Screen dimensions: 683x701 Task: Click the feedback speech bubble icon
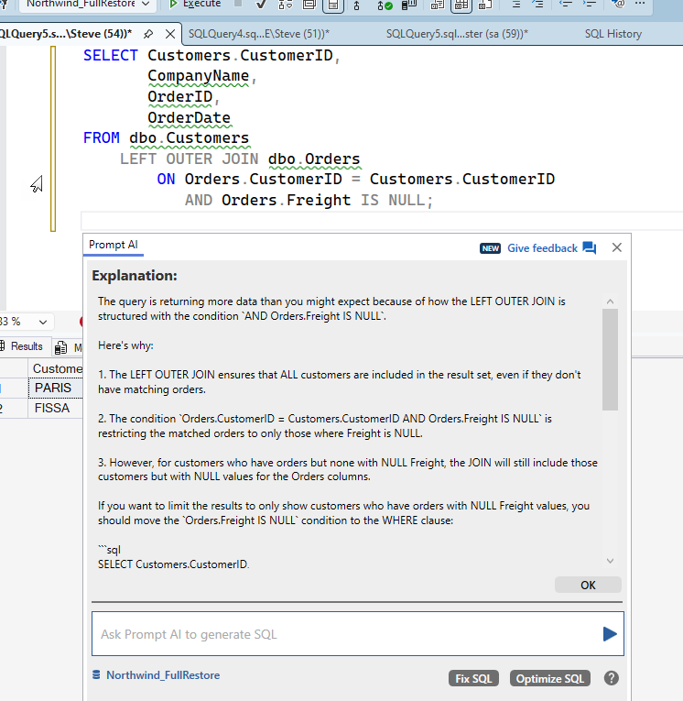click(589, 248)
